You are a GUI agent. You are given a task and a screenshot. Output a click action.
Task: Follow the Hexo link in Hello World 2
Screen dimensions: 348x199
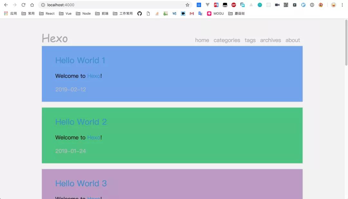pos(94,137)
